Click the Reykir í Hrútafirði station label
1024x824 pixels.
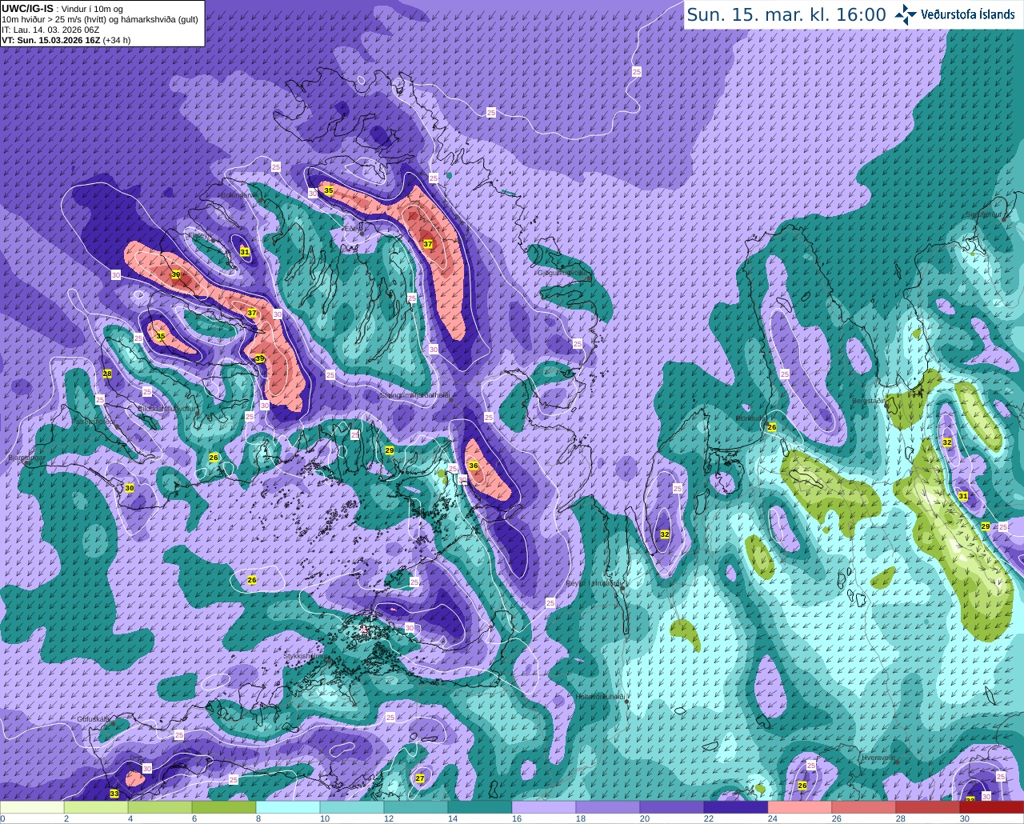(594, 584)
